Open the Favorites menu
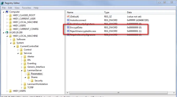The height and width of the screenshot is (97, 177). tap(27, 8)
